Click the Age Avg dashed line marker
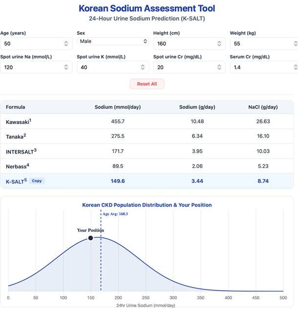 point(101,250)
